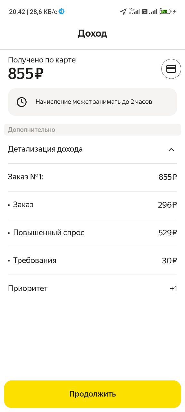Image resolution: width=185 pixels, height=412 pixels.
Task: Tap the clock icon in notice
Action: 22,102
